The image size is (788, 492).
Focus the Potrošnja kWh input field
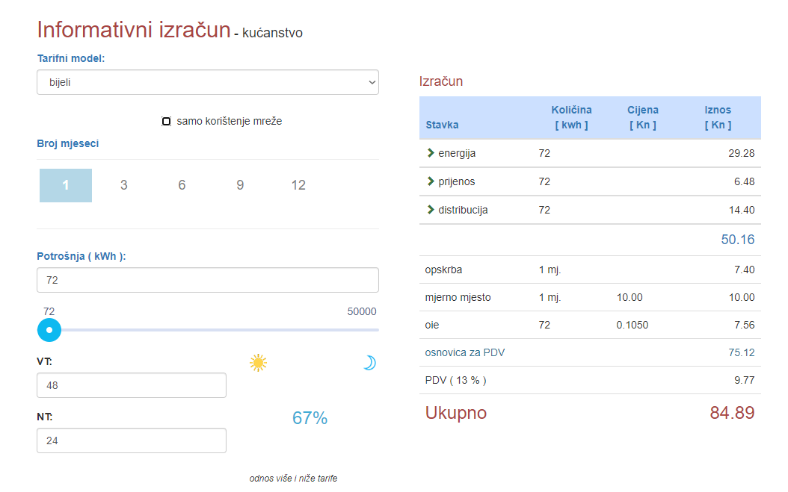pyautogui.click(x=208, y=280)
